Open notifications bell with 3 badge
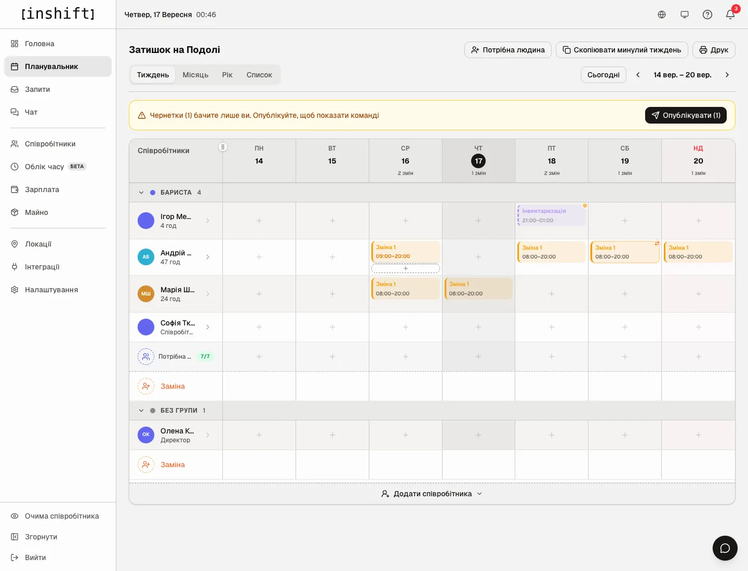Image resolution: width=748 pixels, height=571 pixels. 730,15
